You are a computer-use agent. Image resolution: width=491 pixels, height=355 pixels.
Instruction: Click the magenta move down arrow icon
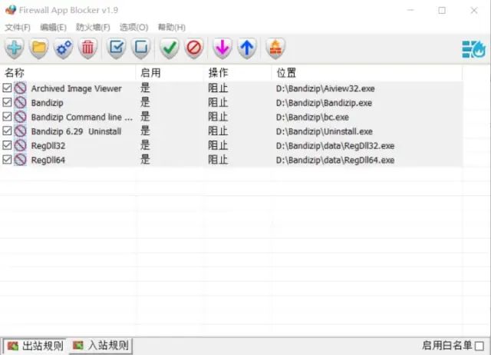point(222,48)
